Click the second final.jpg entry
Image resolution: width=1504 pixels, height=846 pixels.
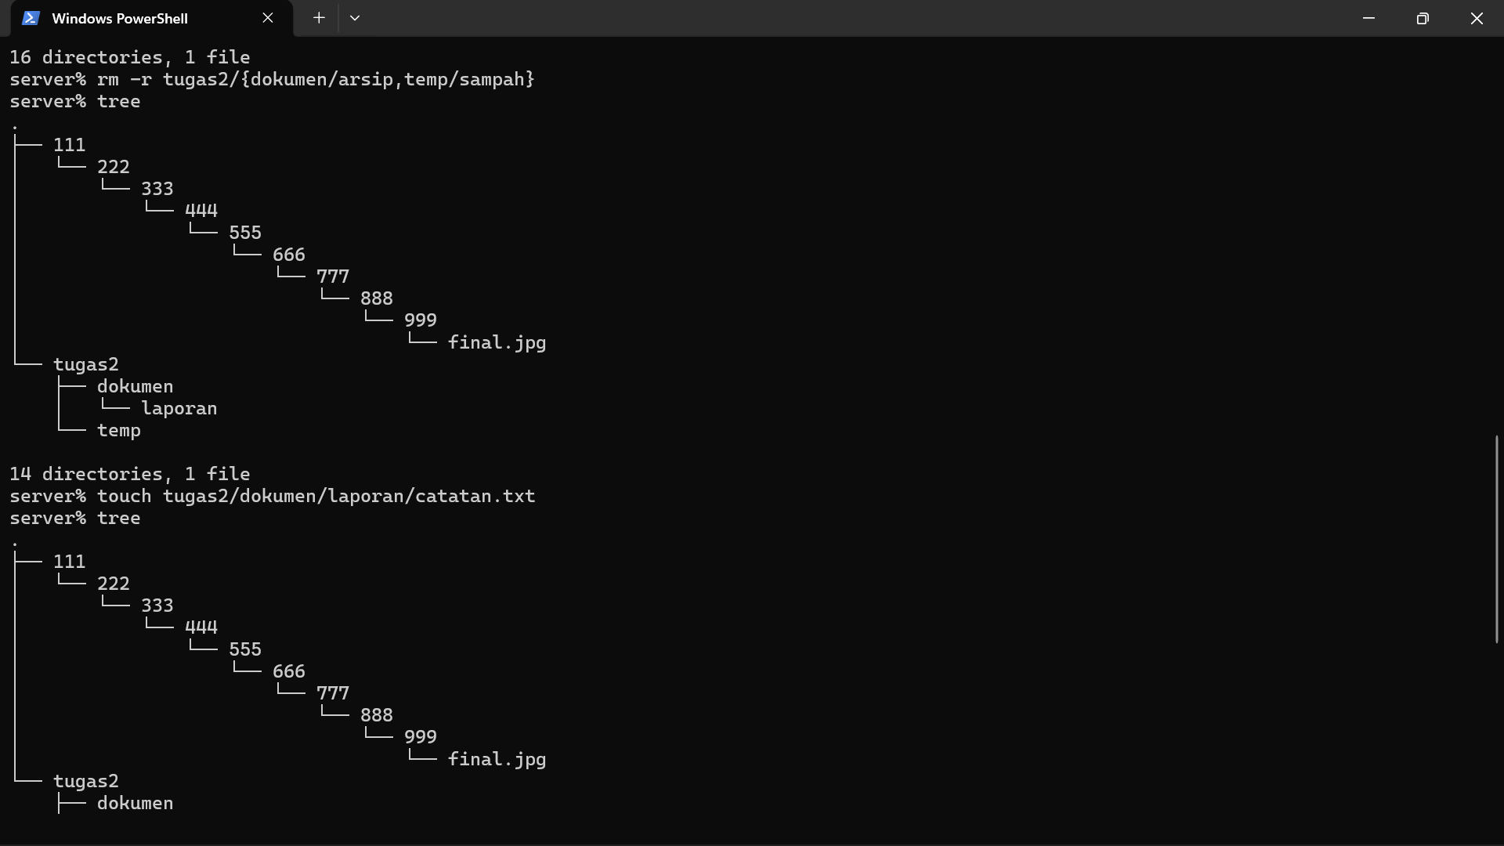[497, 759]
